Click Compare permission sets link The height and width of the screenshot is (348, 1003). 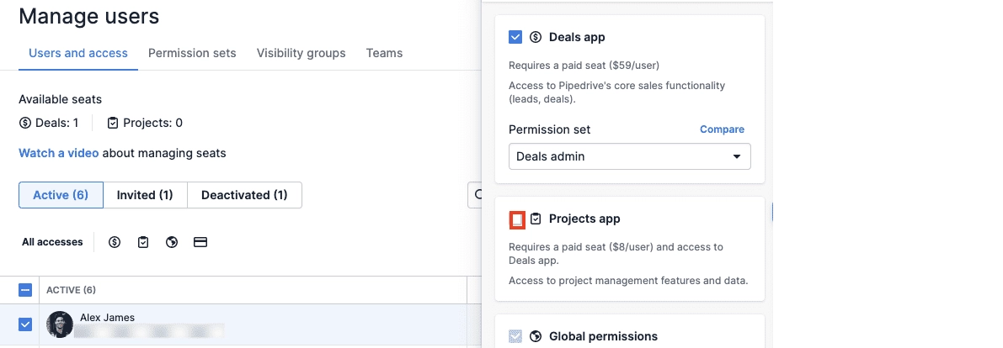tap(723, 129)
